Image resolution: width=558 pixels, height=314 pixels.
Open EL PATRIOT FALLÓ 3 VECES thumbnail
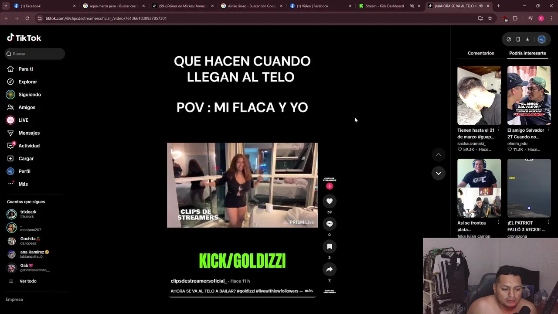coord(529,188)
